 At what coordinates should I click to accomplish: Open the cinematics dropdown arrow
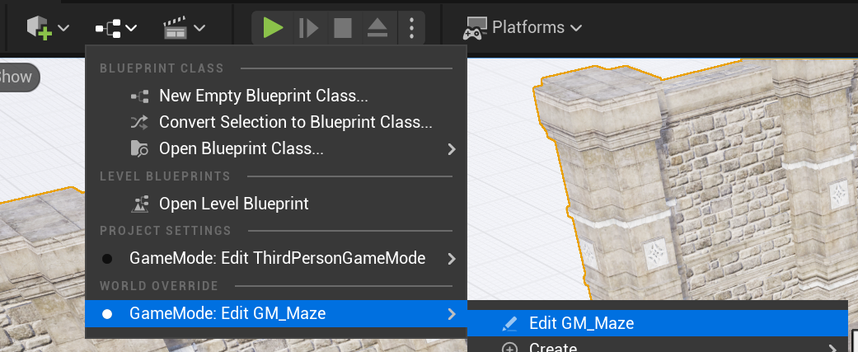[199, 27]
